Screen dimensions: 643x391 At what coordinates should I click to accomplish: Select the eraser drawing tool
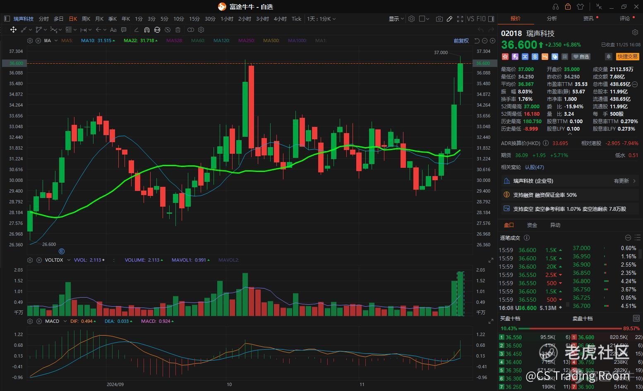coord(136,30)
